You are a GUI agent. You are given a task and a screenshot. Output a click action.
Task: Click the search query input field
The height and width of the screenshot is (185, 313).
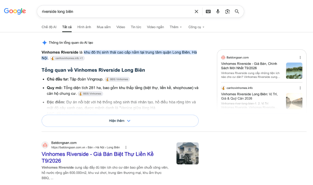pos(116,12)
